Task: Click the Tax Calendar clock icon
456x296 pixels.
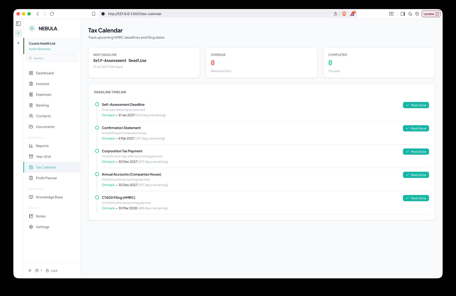Action: (x=31, y=167)
